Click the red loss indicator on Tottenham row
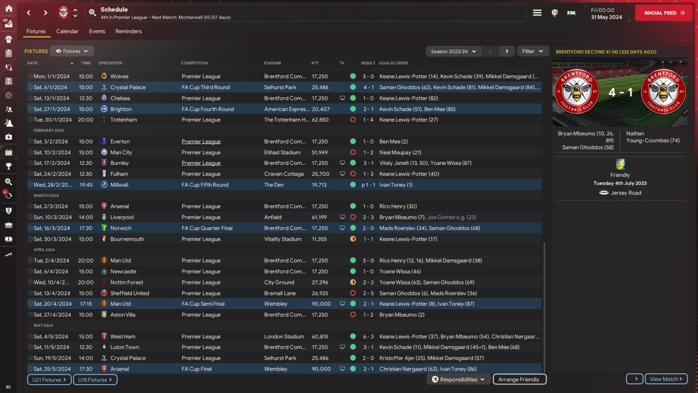This screenshot has width=698, height=393. click(353, 120)
